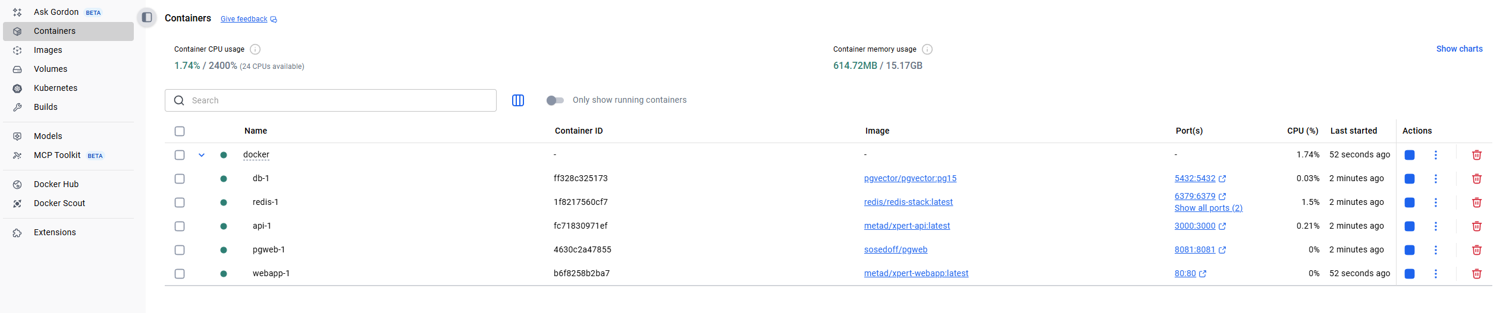Open more actions for pgweb-1
The image size is (1506, 313).
[1436, 250]
